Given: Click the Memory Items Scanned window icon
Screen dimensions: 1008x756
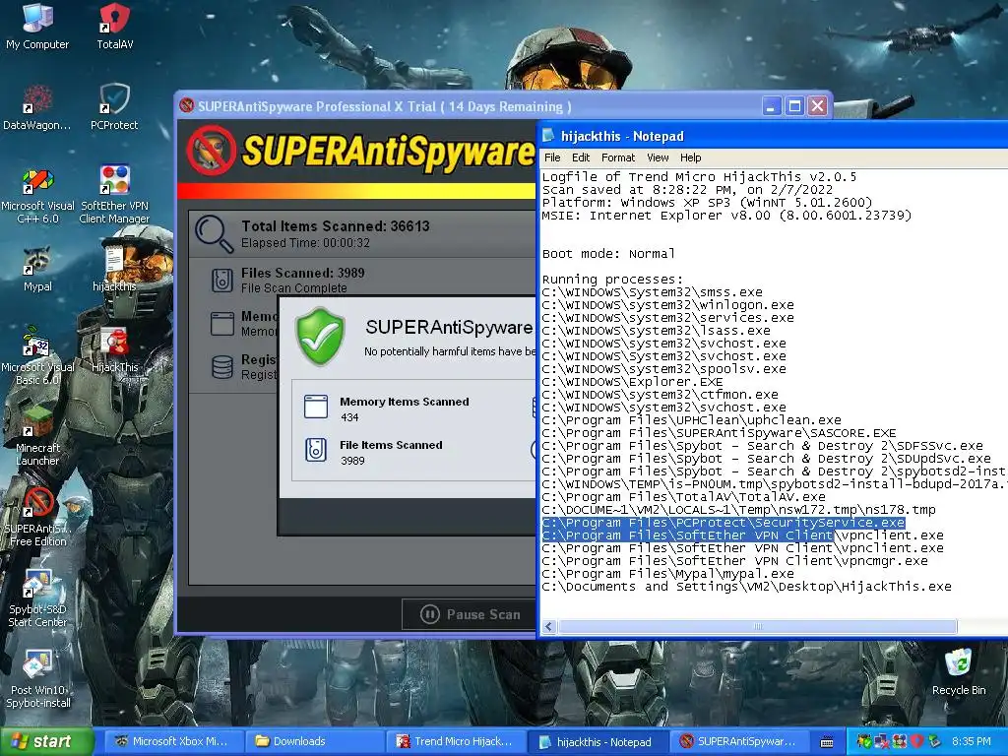Looking at the screenshot, I should [316, 407].
